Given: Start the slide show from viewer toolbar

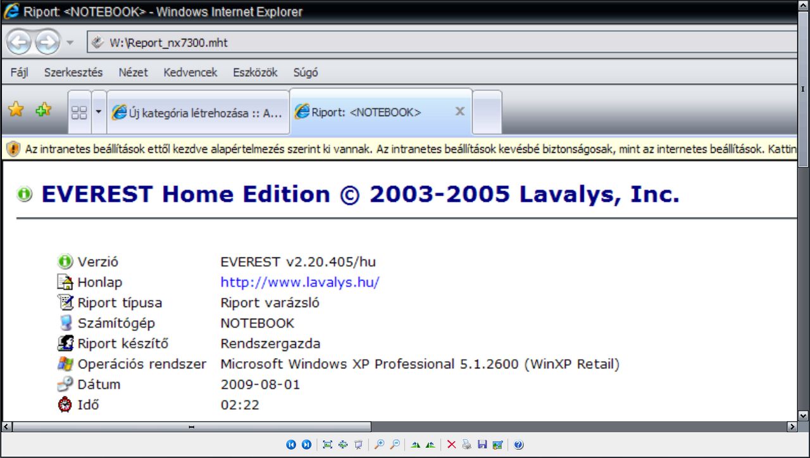Looking at the screenshot, I should [x=358, y=445].
